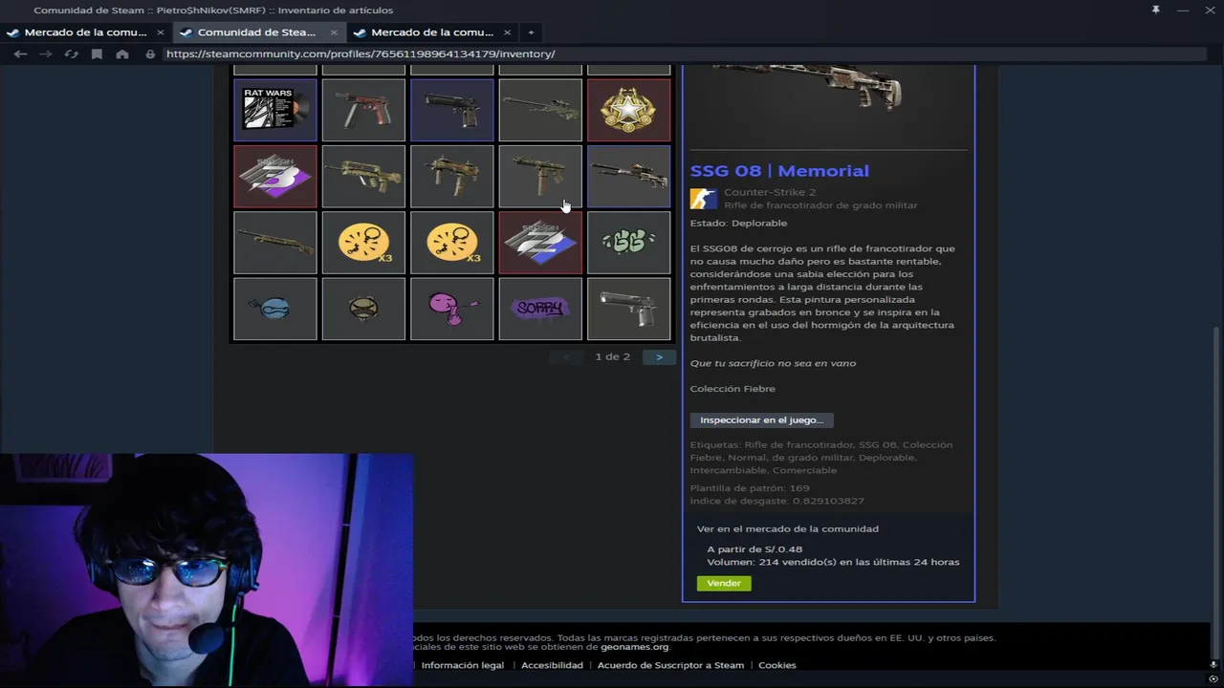
Task: Select the gold star service medal item
Action: [628, 110]
